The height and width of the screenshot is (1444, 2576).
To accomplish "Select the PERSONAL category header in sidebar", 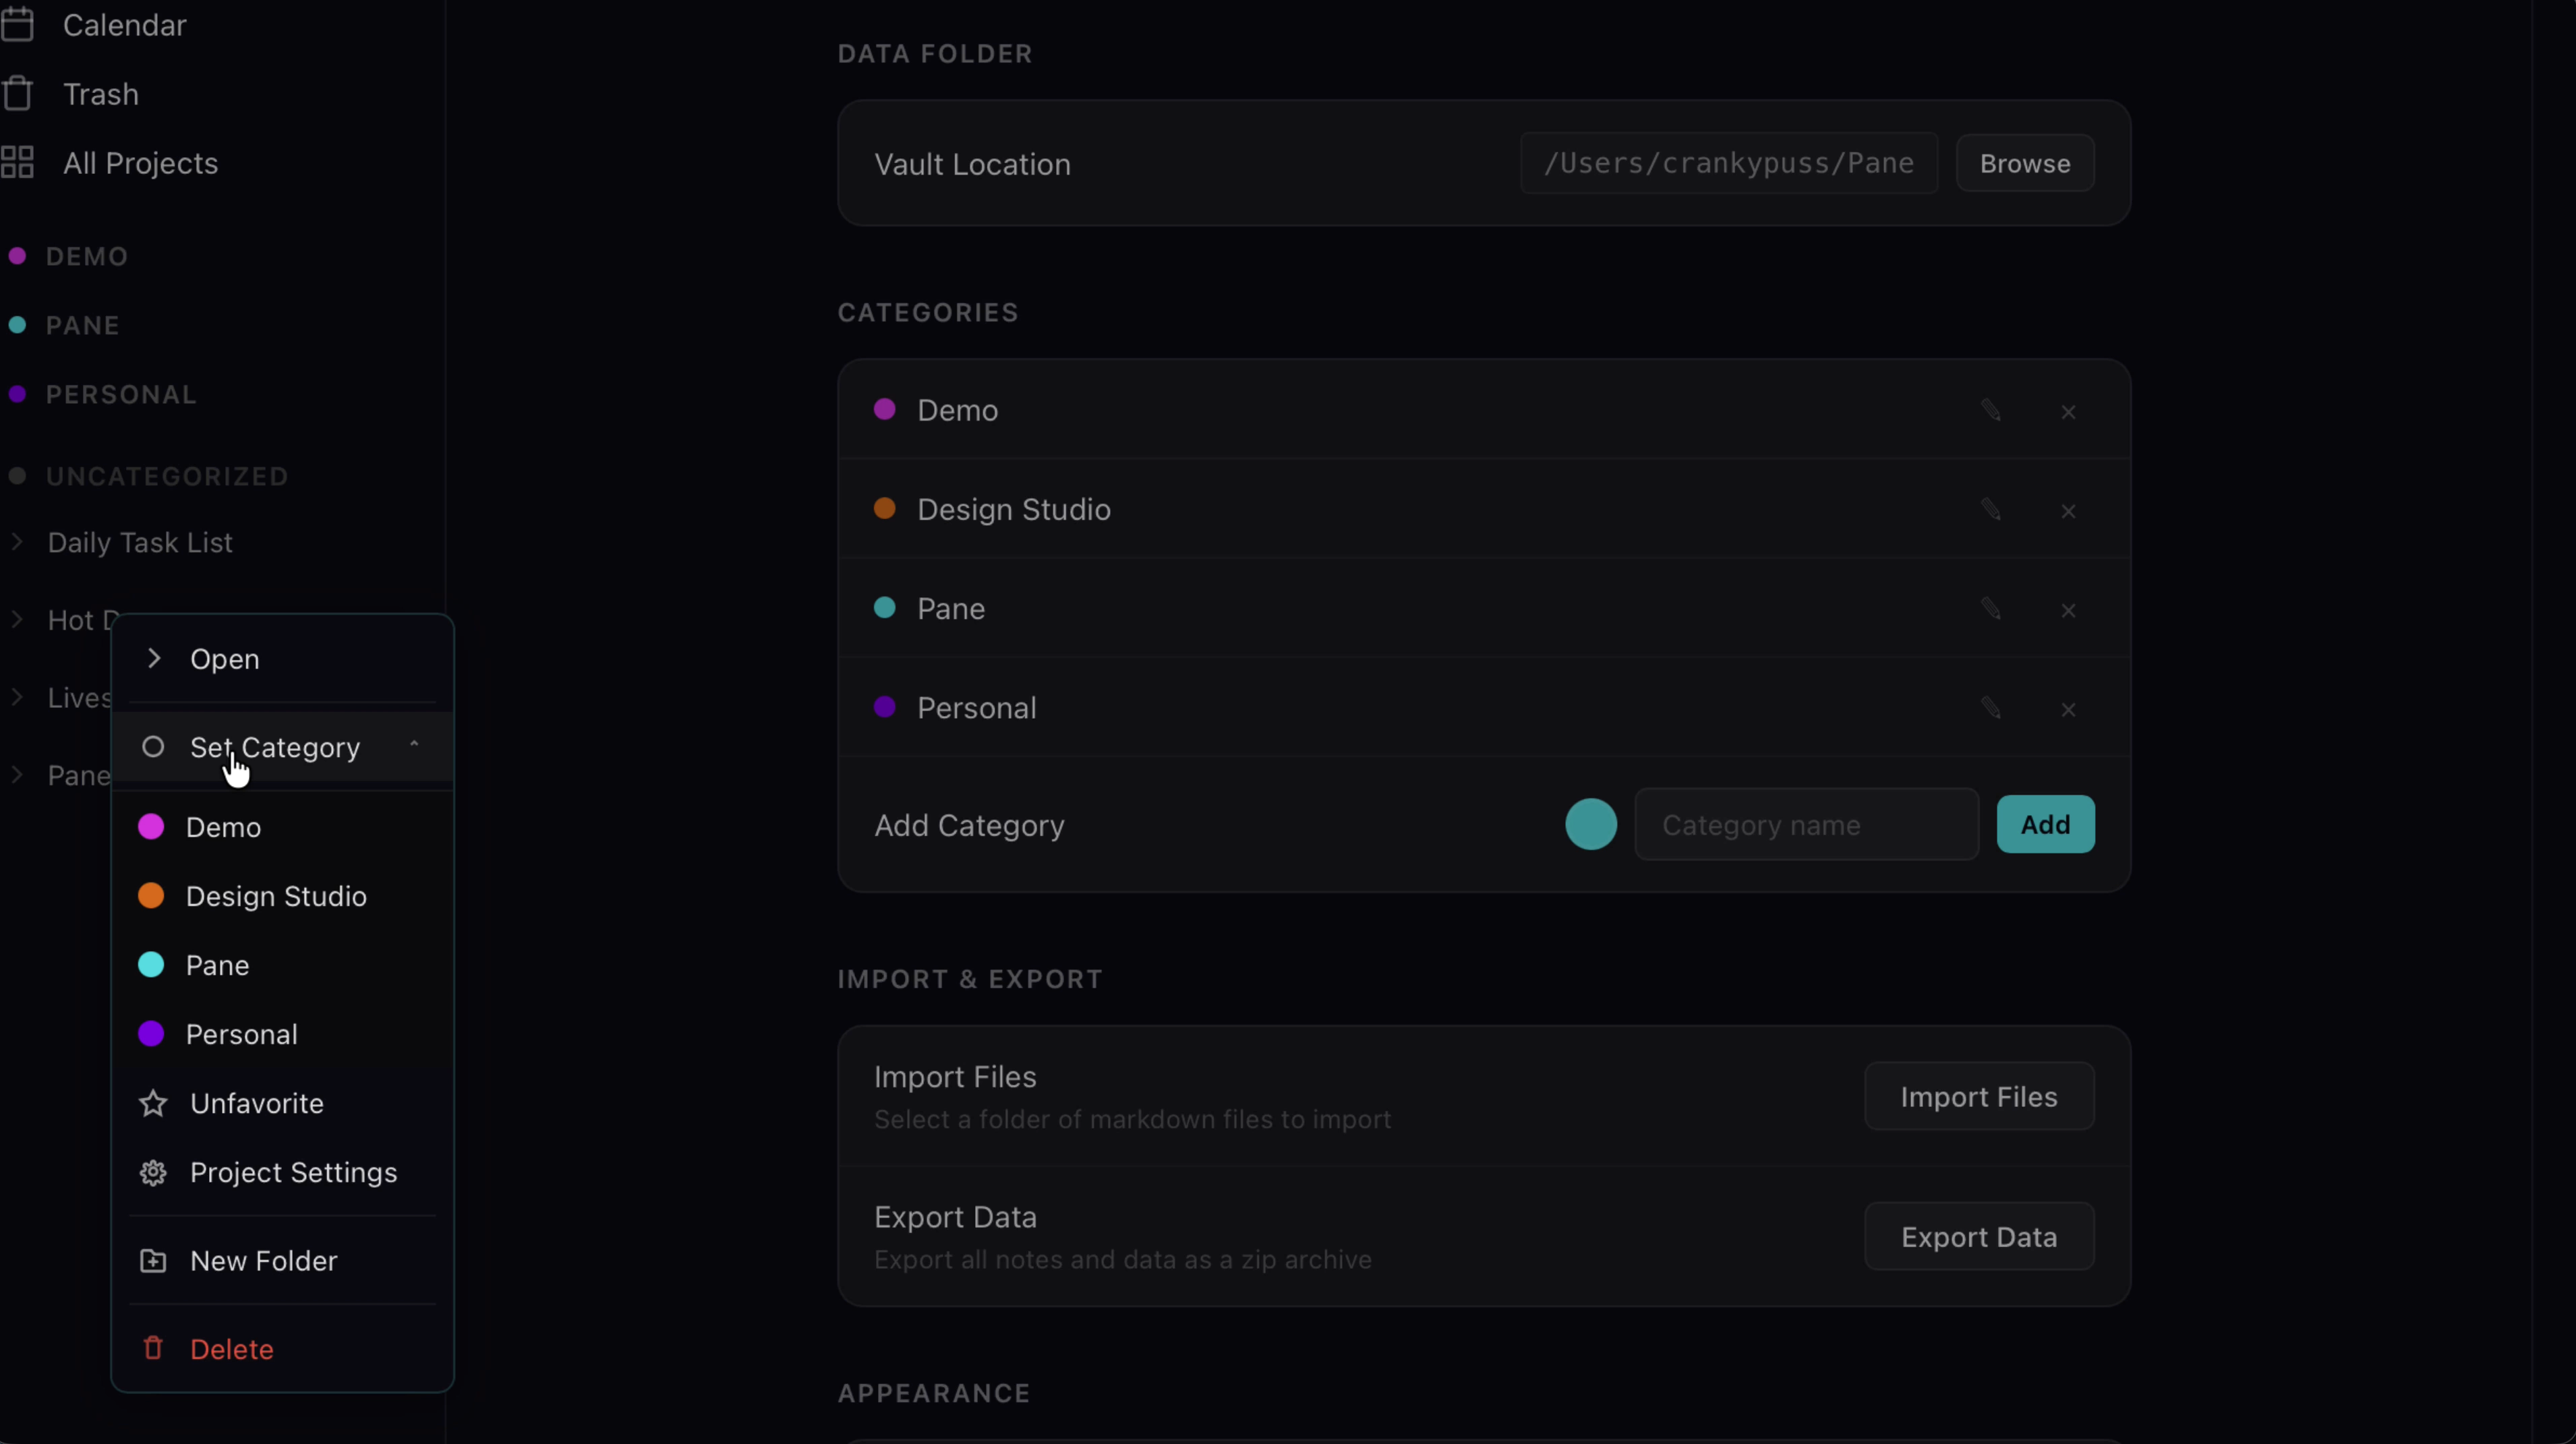I will pyautogui.click(x=120, y=394).
